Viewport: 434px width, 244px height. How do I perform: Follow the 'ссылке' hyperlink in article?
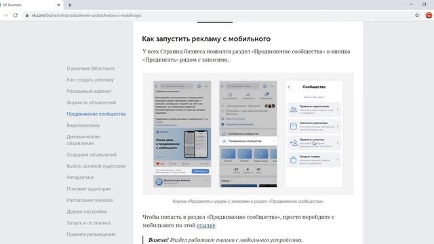tap(206, 225)
